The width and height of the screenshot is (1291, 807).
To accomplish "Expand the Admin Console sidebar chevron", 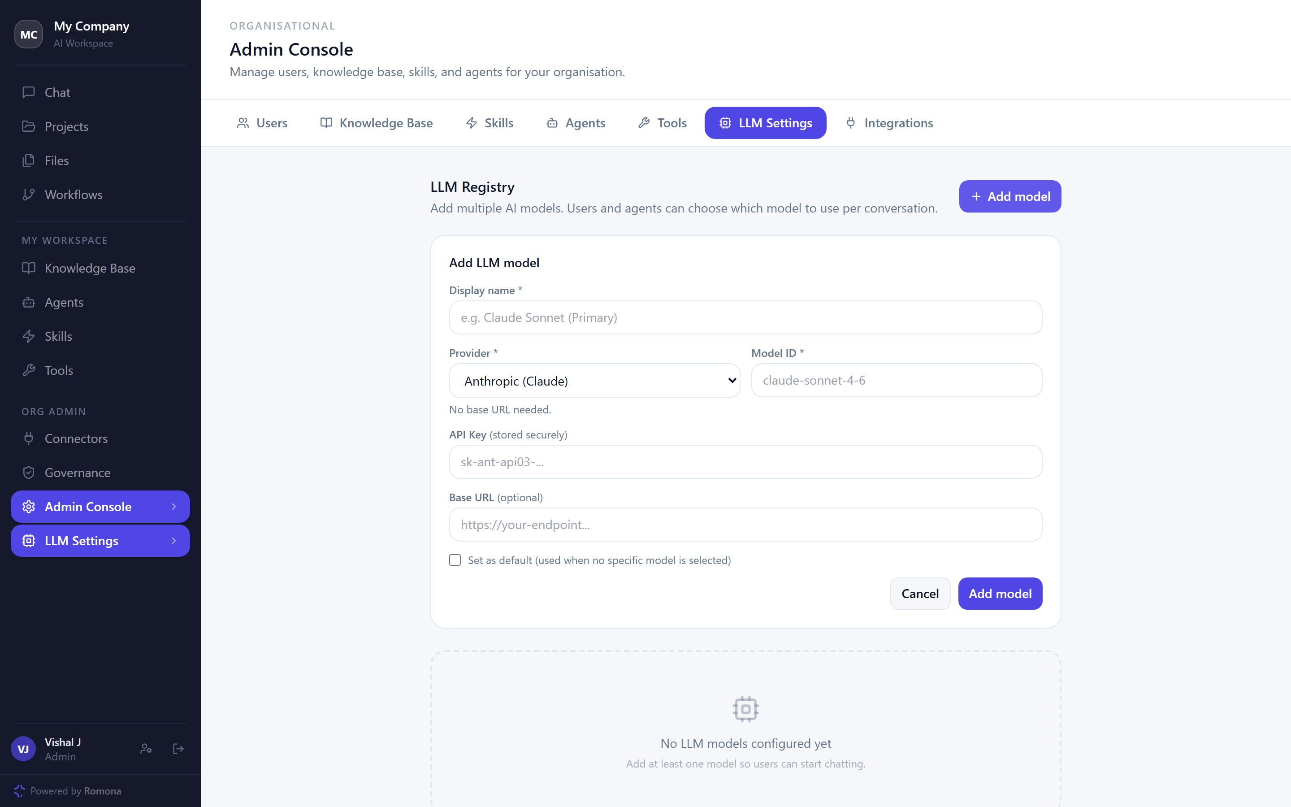I will [174, 507].
